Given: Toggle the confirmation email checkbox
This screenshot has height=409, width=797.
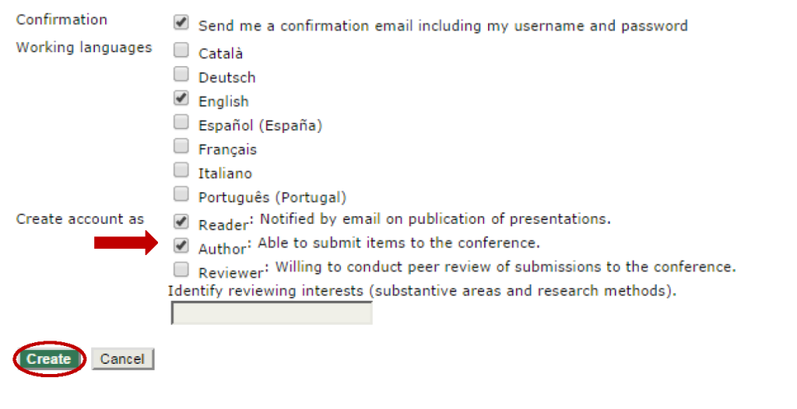Looking at the screenshot, I should coord(181,23).
